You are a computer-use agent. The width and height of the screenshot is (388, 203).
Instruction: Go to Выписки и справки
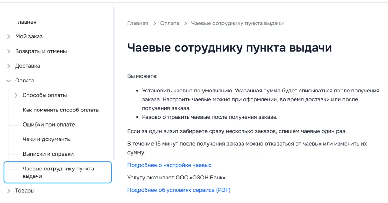coord(48,154)
